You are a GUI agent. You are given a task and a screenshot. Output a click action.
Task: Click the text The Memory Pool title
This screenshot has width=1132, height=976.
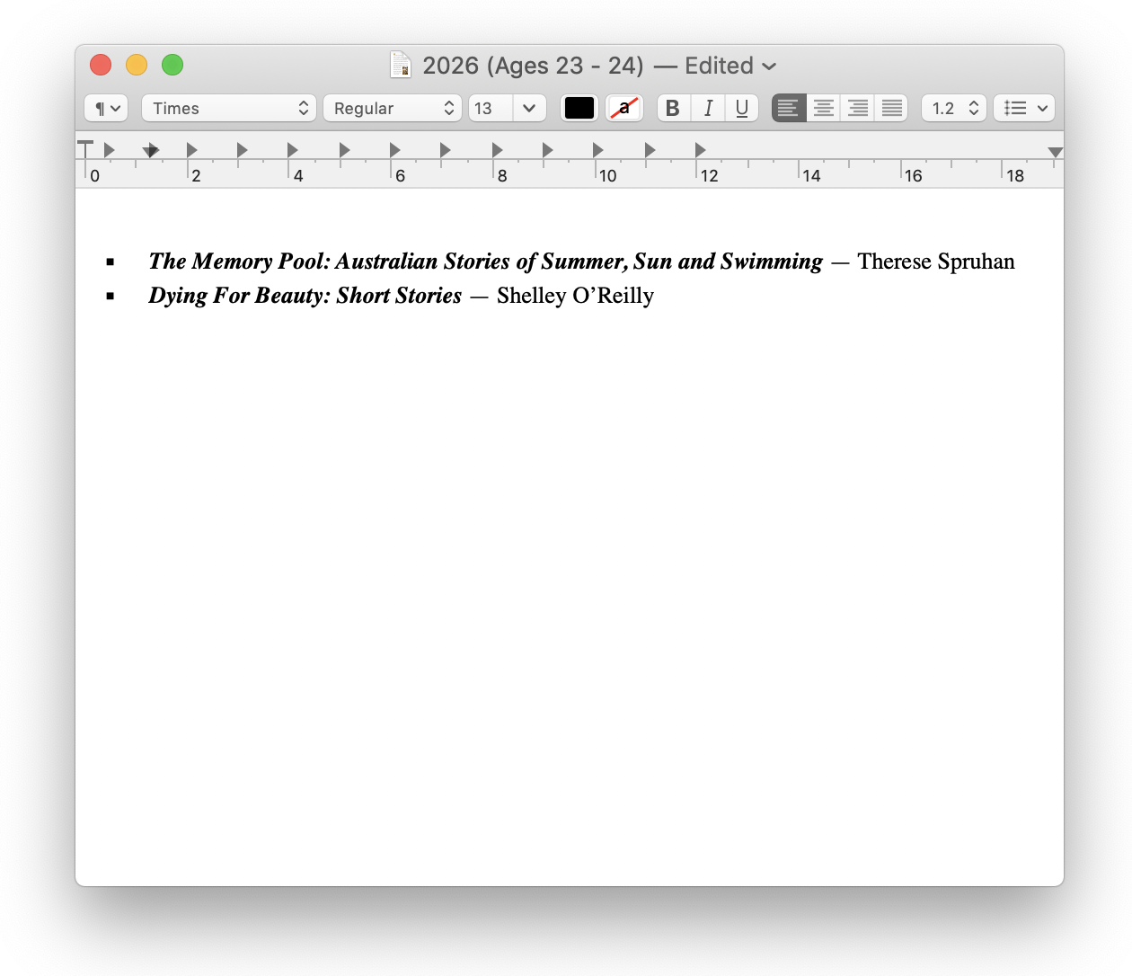tap(485, 262)
